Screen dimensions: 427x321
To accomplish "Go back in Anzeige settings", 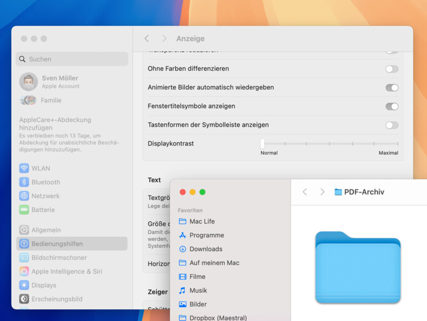I will [146, 38].
